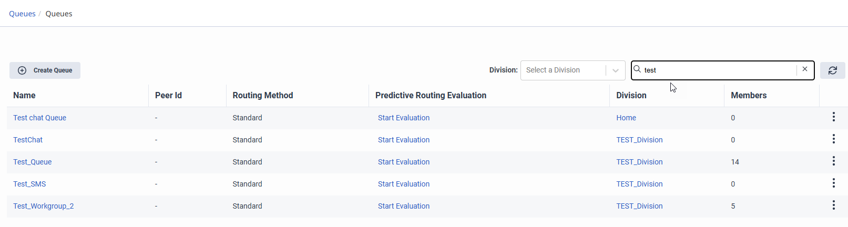Sort by Members column header

click(x=749, y=96)
